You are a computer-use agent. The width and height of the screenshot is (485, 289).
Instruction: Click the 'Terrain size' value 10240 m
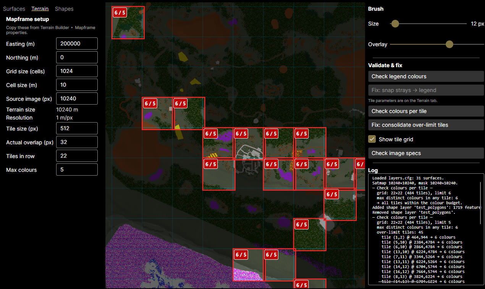[67, 110]
